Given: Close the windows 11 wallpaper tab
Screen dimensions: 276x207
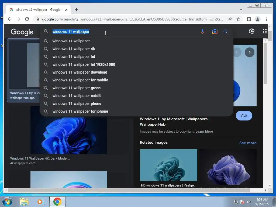Looking at the screenshot, I should tap(66, 10).
